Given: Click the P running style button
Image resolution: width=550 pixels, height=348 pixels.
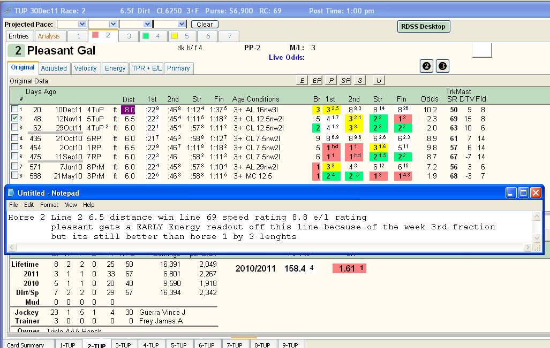Looking at the screenshot, I should (331, 81).
